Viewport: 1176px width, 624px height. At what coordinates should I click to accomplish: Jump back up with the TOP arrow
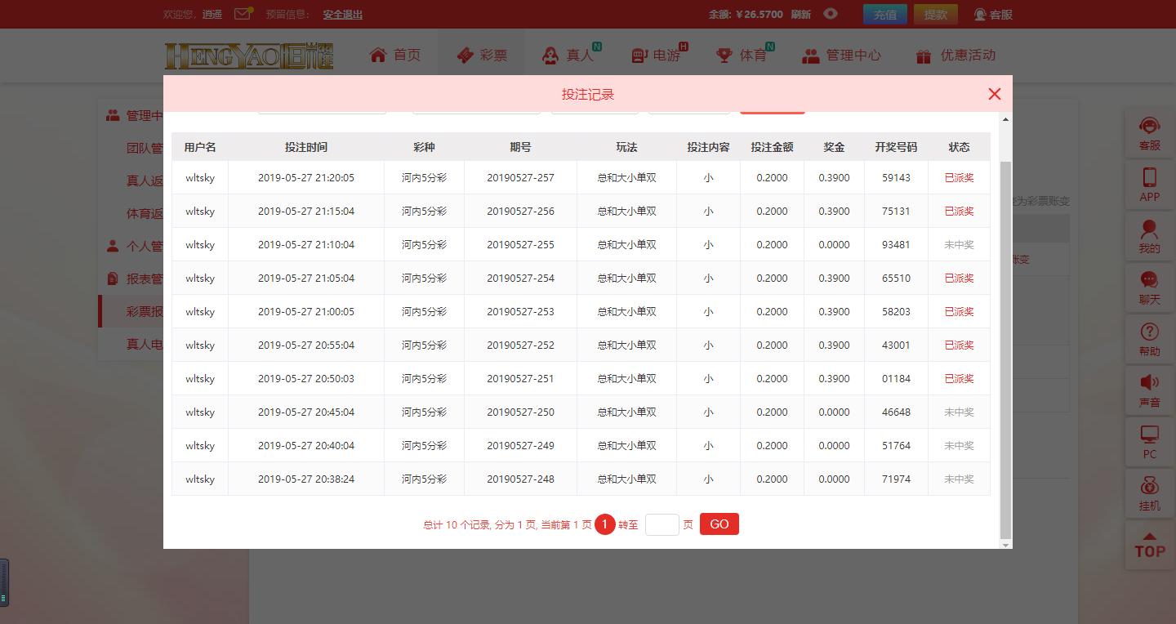click(1149, 546)
